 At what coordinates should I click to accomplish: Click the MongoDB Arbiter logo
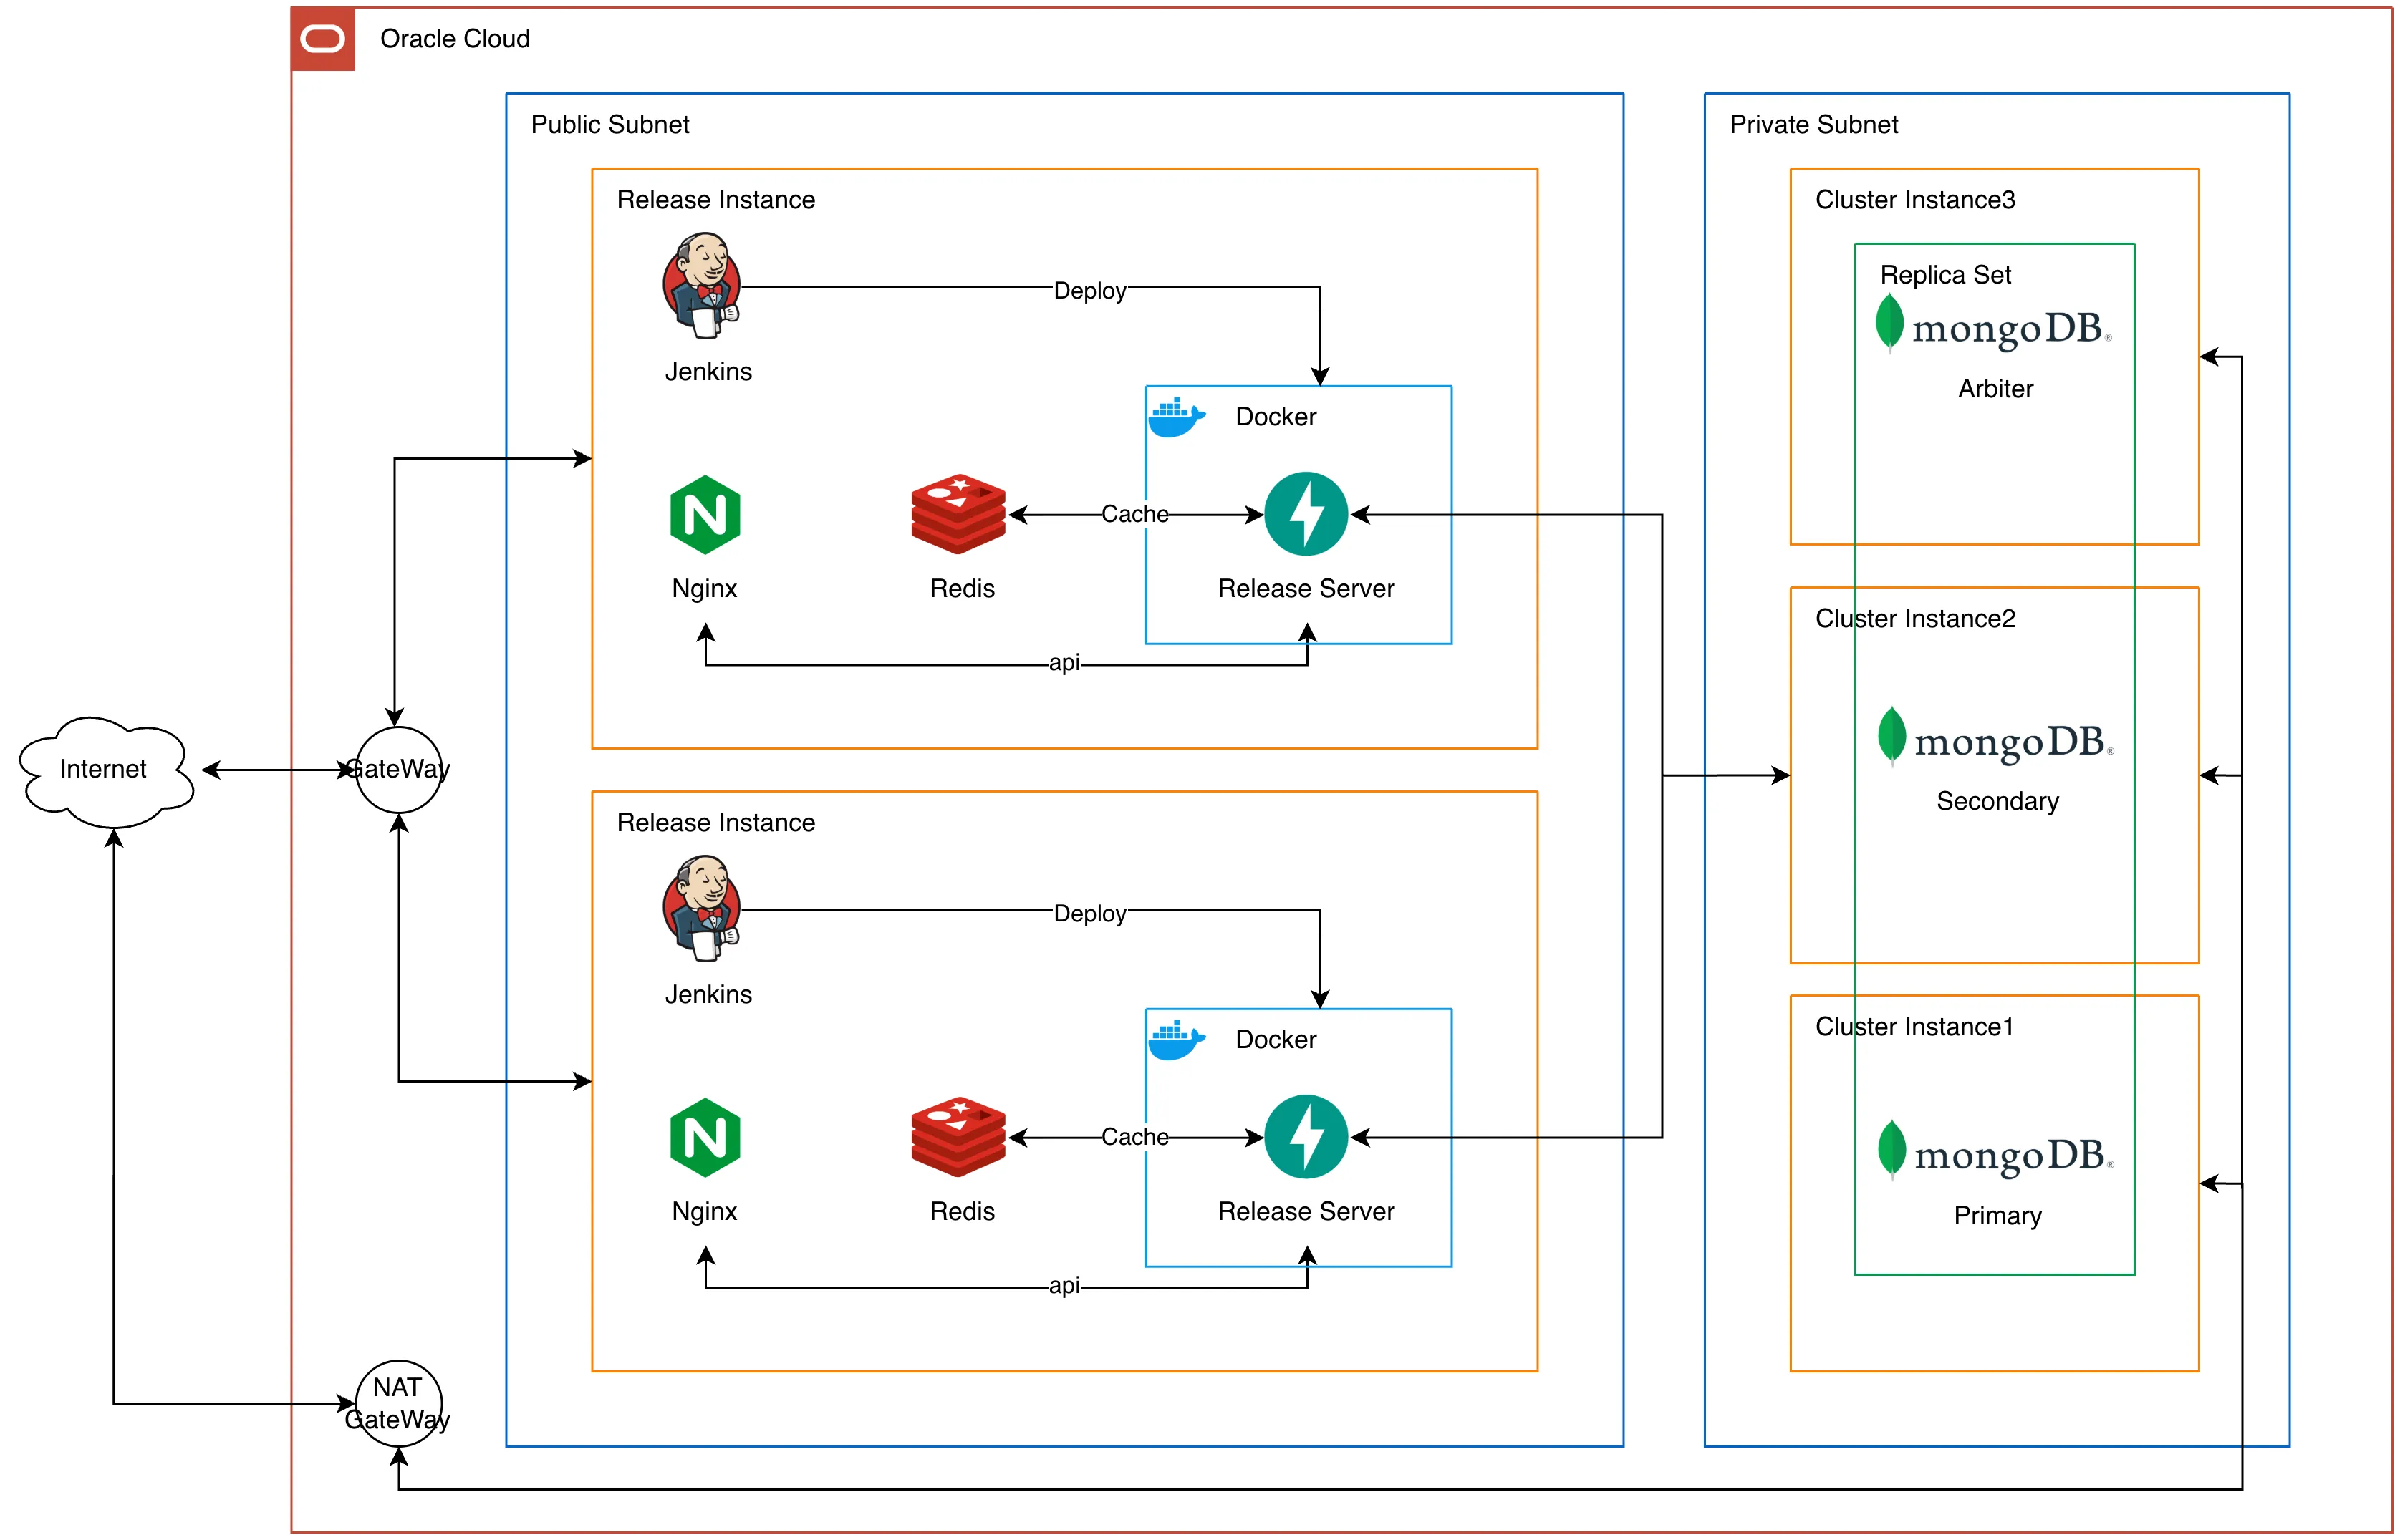[x=1992, y=326]
